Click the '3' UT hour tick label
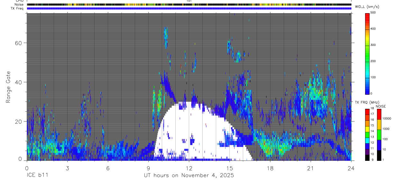 [x=67, y=168]
